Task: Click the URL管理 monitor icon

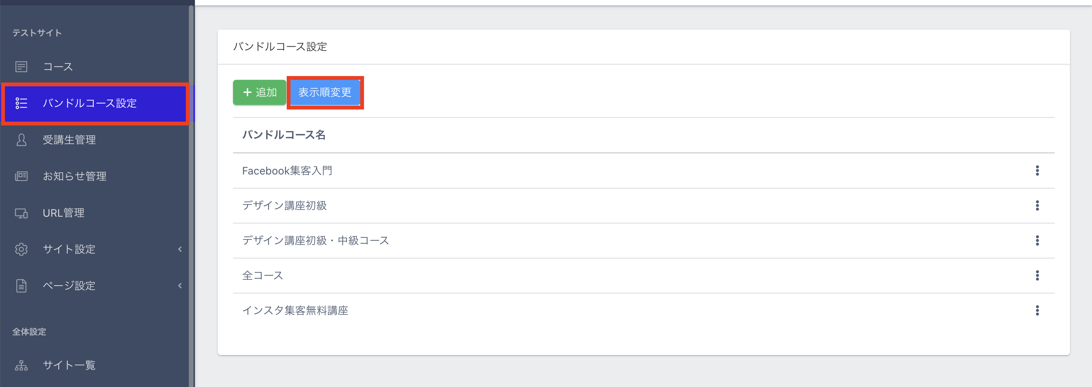Action: [21, 213]
